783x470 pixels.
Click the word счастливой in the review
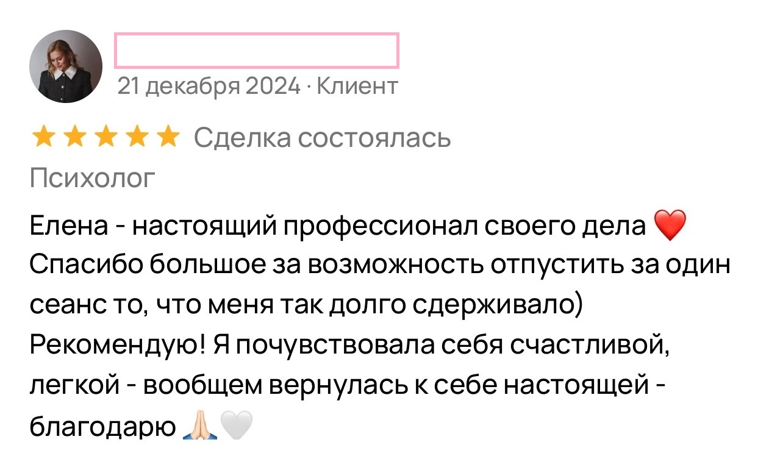[589, 346]
